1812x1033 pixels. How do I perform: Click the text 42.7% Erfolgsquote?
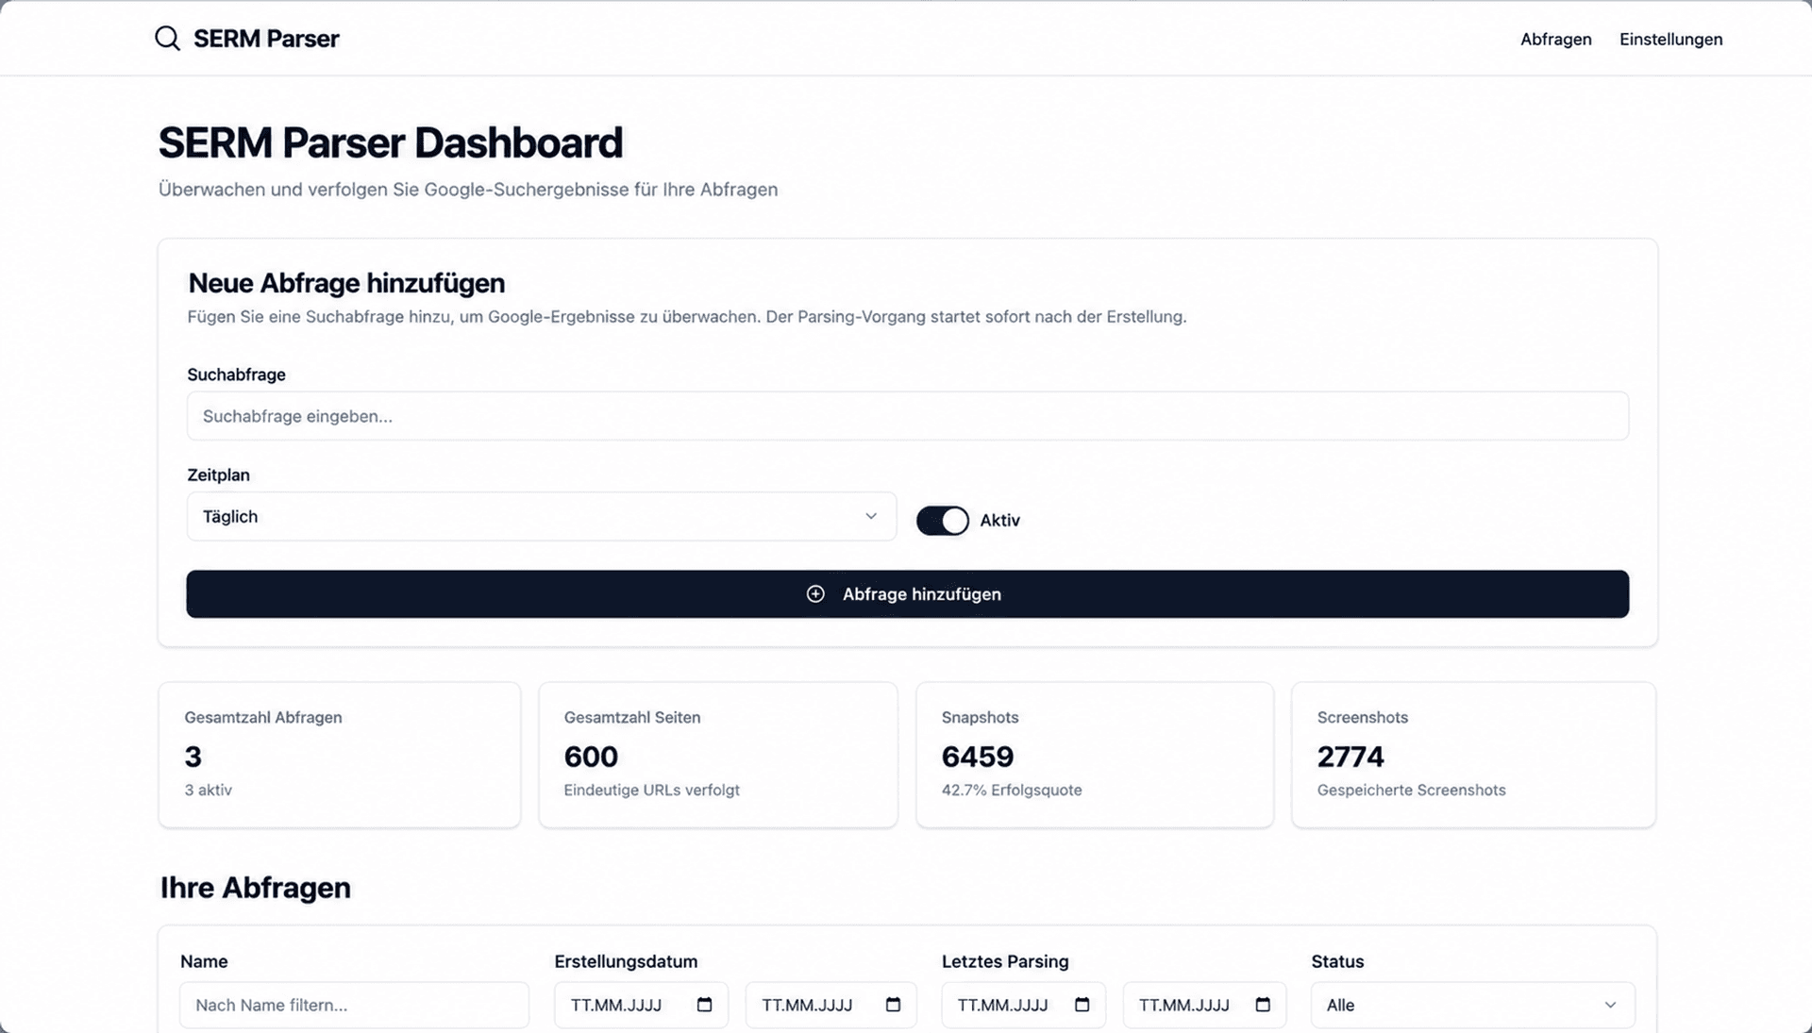click(1012, 791)
